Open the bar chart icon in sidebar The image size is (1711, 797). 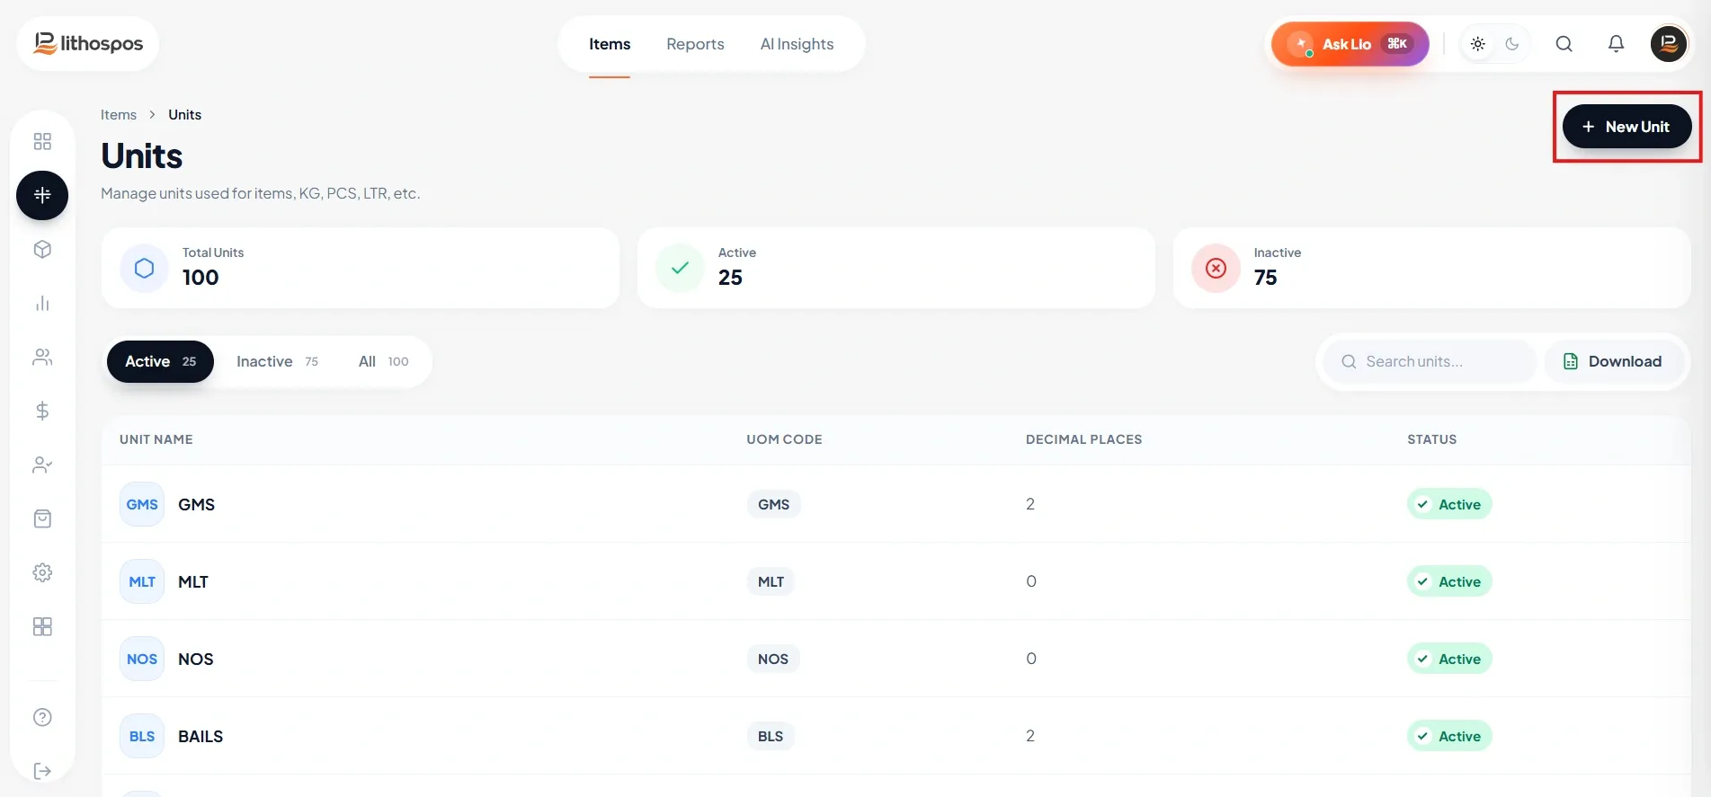pos(42,303)
